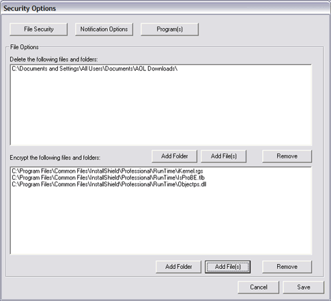Click the Security Options title bar
This screenshot has width=331, height=301.
165,8
